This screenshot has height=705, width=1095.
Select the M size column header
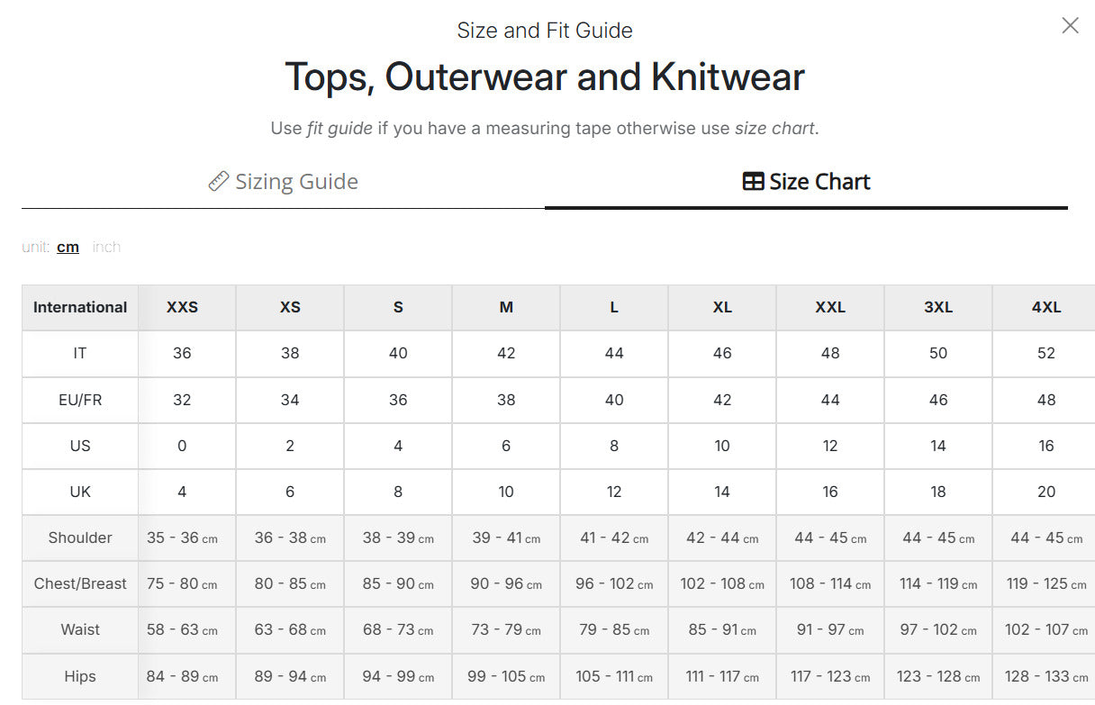[x=506, y=307]
